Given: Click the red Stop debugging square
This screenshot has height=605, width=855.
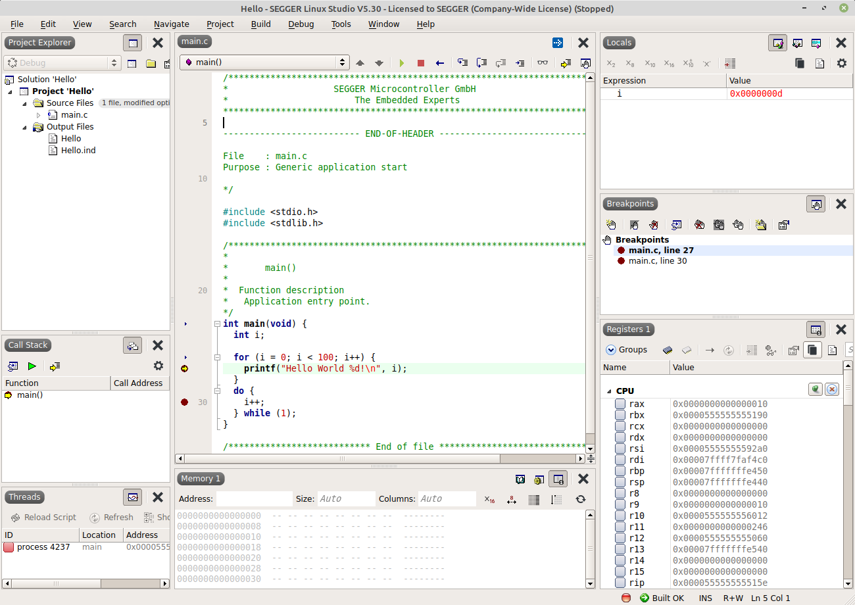Looking at the screenshot, I should 421,63.
